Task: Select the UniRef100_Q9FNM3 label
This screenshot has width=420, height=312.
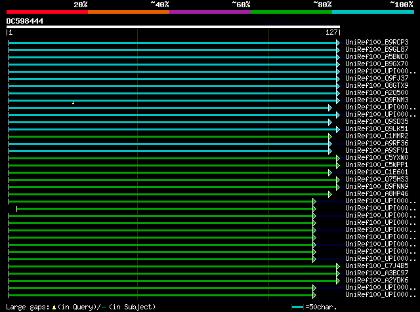Action: tap(377, 100)
